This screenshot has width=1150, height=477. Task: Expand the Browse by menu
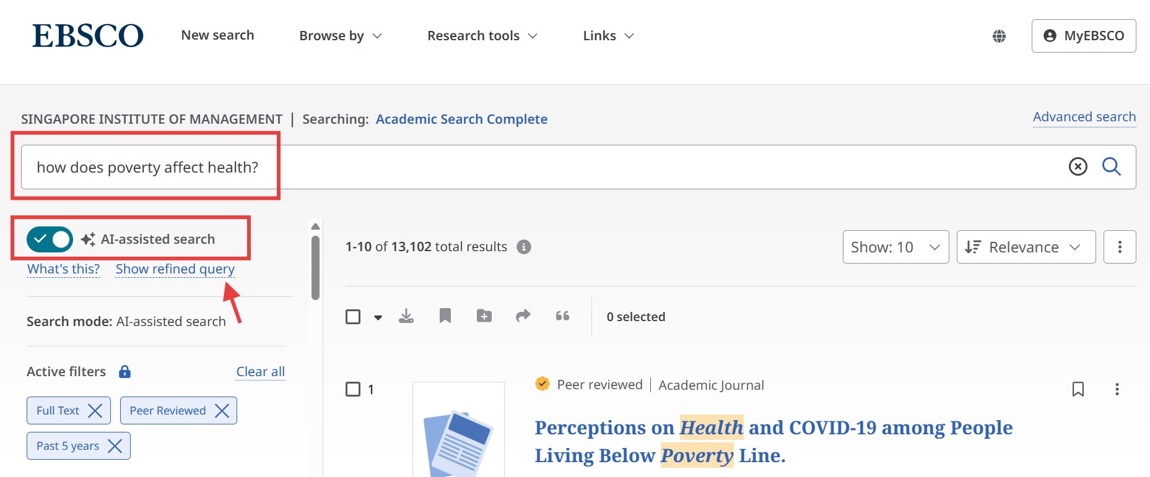(x=341, y=36)
